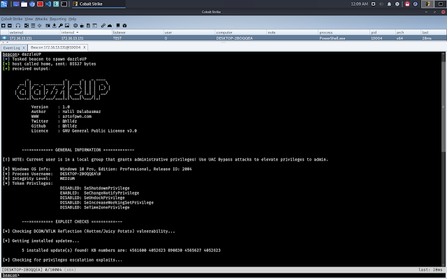Switch to Pivot Graph view icon

pos(27,26)
